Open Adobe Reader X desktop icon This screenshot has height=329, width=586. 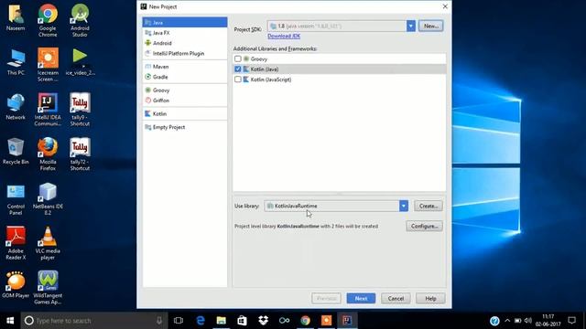coord(16,243)
